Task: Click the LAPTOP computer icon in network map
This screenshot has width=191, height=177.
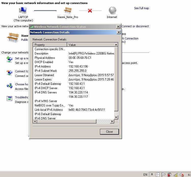Action: [x=23, y=10]
